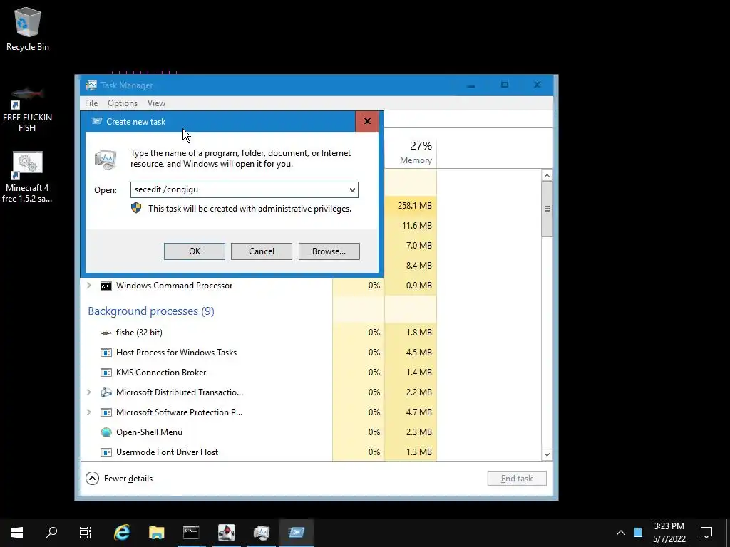The width and height of the screenshot is (730, 547).
Task: Expand the Microsoft Distributed Transaction row
Action: [89, 392]
